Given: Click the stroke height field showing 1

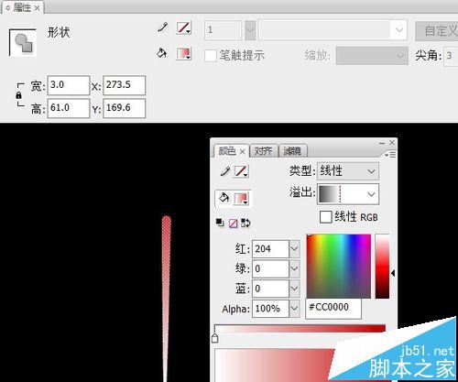Looking at the screenshot, I should coord(224,30).
